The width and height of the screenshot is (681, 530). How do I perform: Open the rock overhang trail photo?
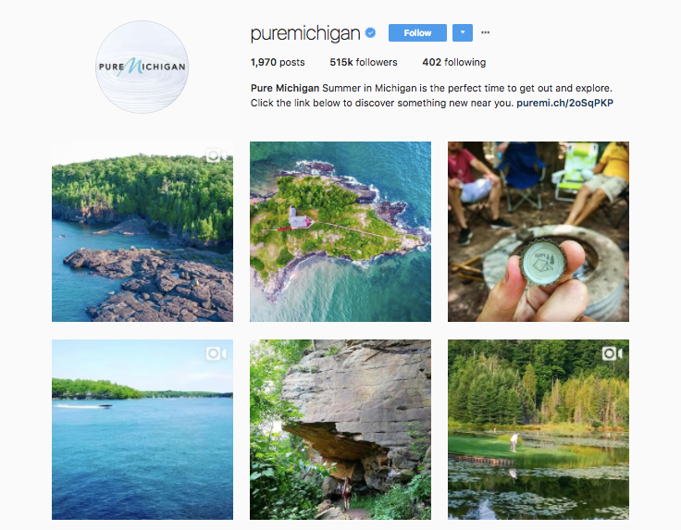pos(340,430)
